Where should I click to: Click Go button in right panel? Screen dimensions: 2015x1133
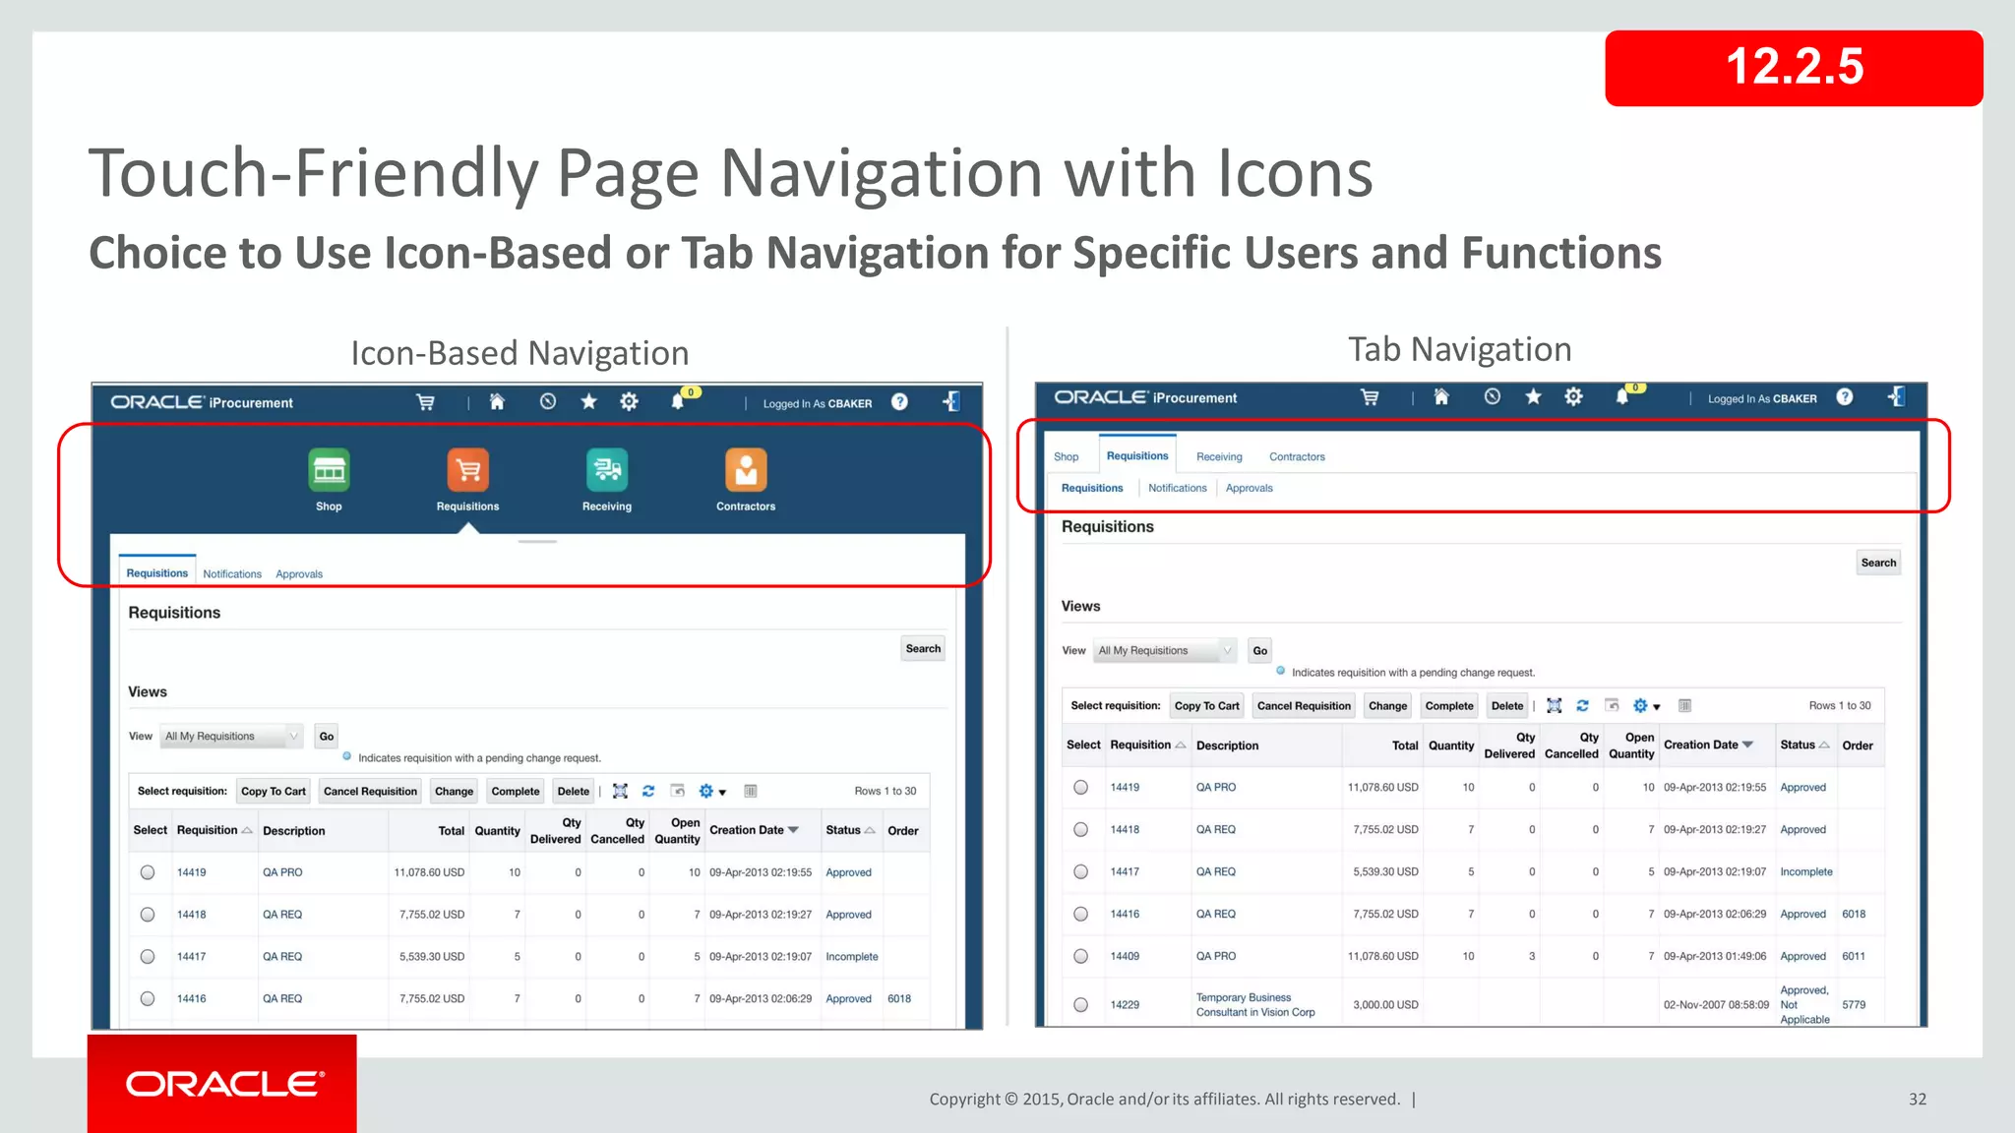coord(1260,650)
